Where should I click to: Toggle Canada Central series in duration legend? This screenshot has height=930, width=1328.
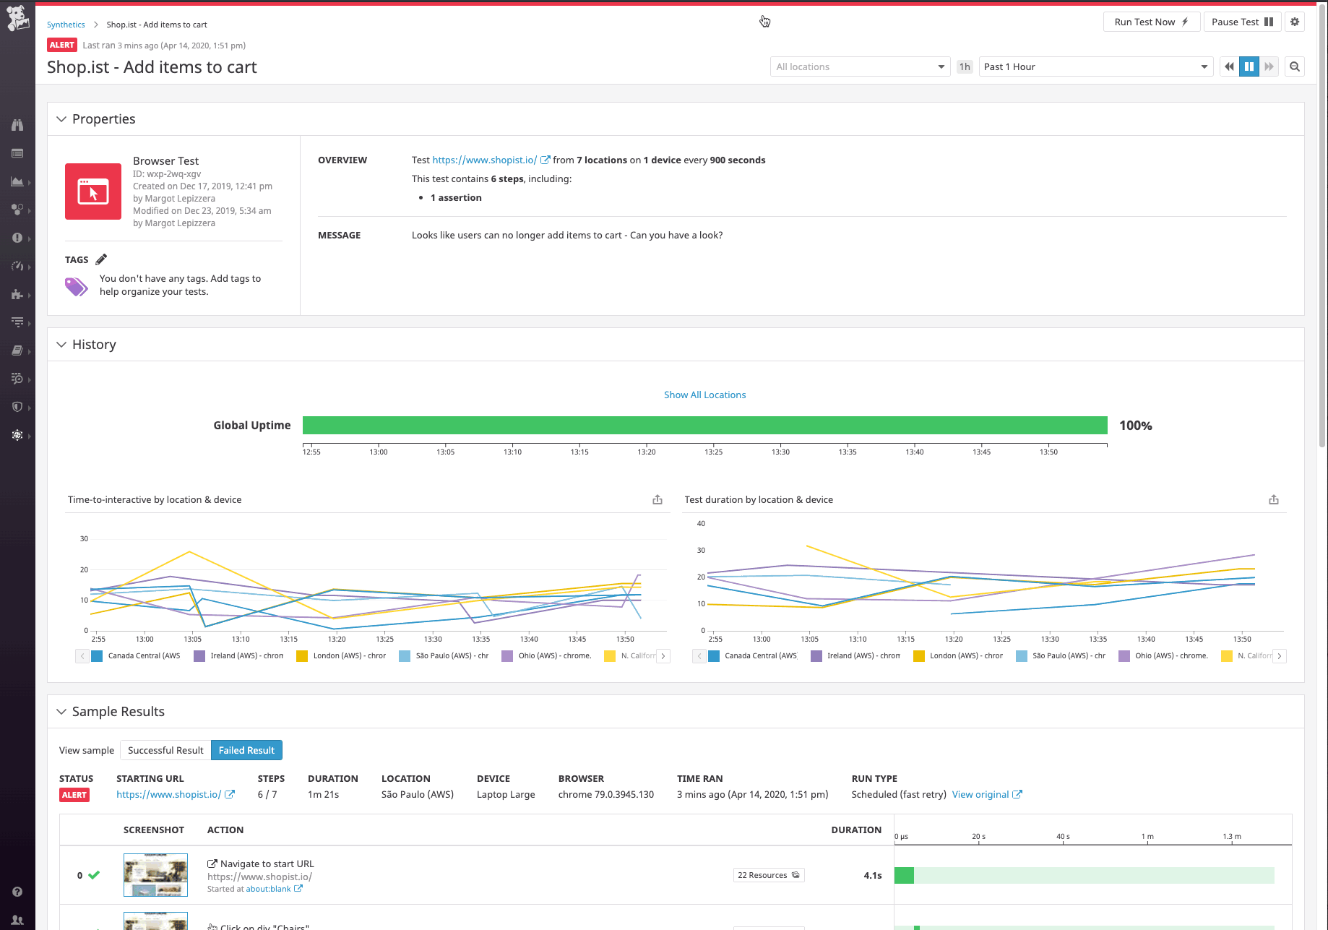754,655
